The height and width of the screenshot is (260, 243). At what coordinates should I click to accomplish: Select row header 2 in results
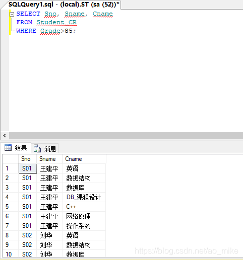(11, 178)
